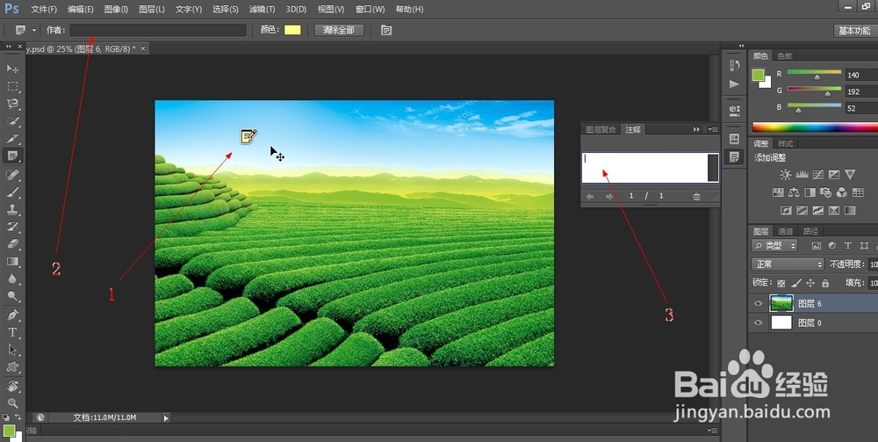Select the Zoom tool
Image resolution: width=878 pixels, height=442 pixels.
pos(12,402)
